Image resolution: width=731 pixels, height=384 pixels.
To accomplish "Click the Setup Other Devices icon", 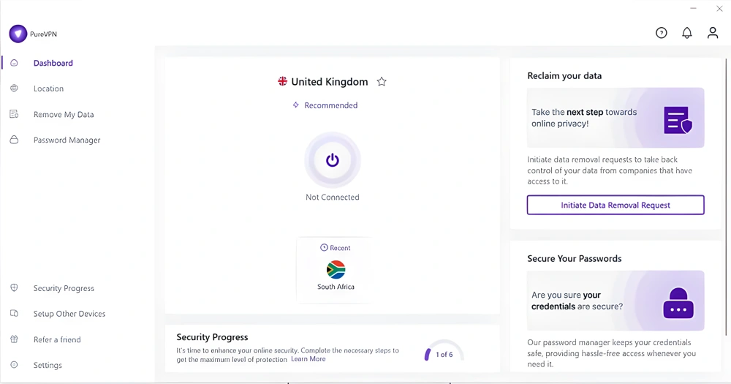I will [14, 314].
